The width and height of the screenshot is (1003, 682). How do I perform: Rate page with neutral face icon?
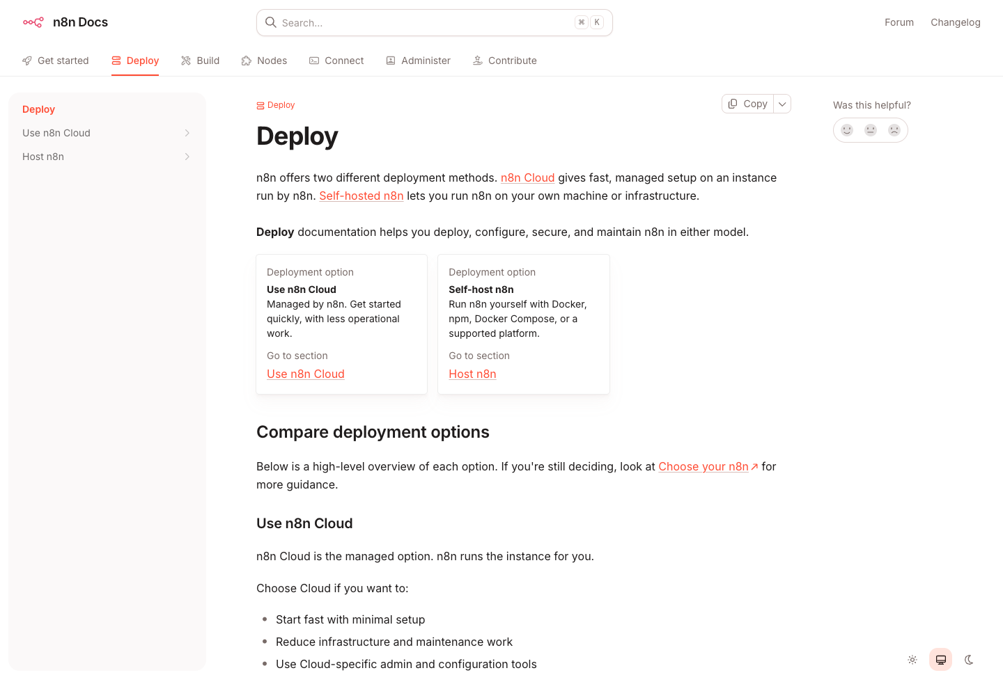click(871, 130)
